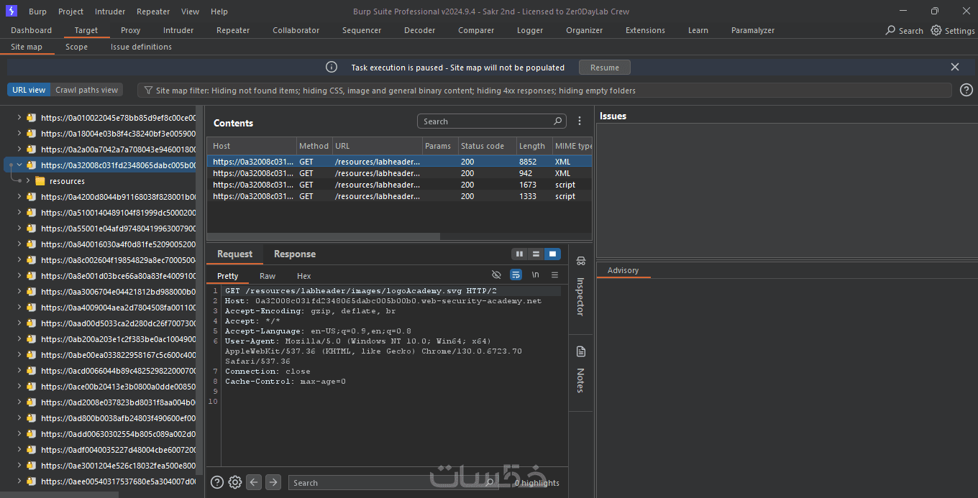Show non-printable characters with \n icon
Image resolution: width=978 pixels, height=498 pixels.
point(535,275)
